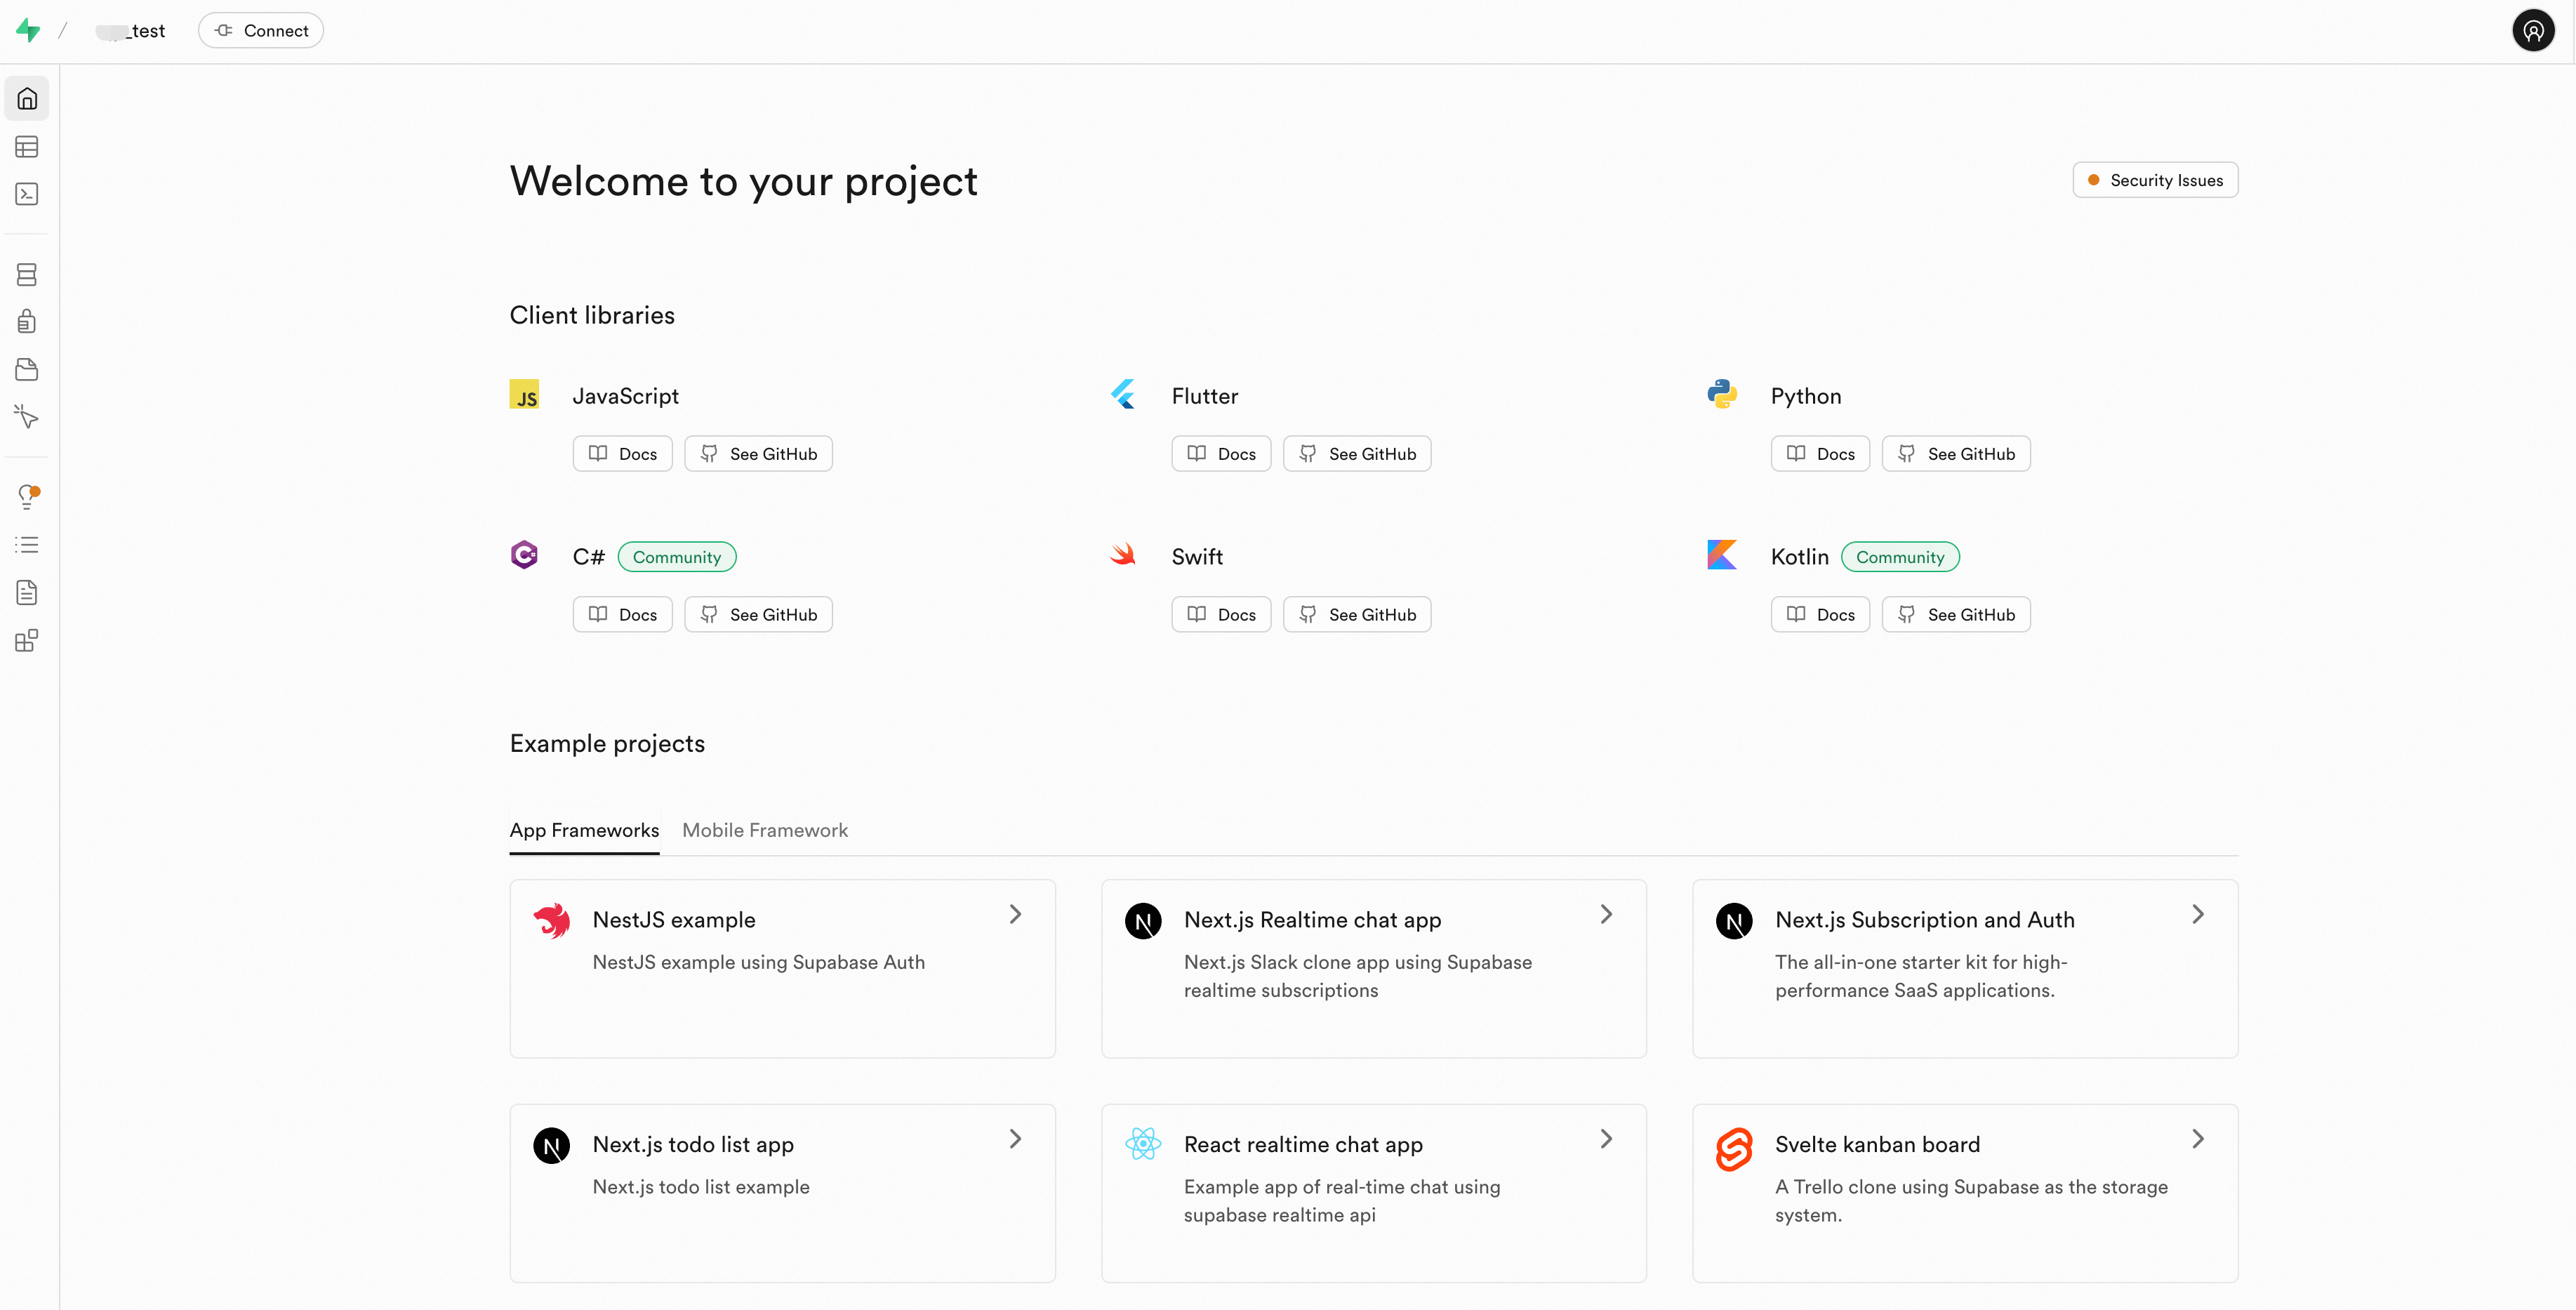Switch to the Mobile Framework tab

[765, 831]
